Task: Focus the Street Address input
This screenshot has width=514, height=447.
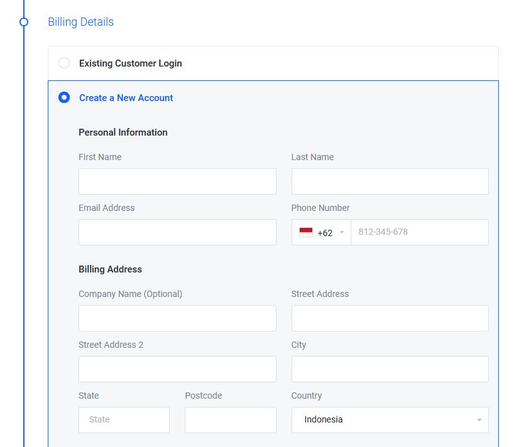Action: click(390, 318)
